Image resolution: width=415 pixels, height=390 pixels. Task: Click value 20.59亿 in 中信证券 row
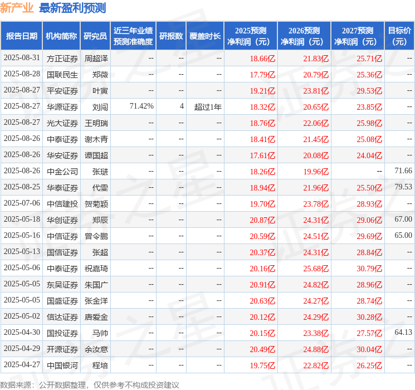[262, 236]
